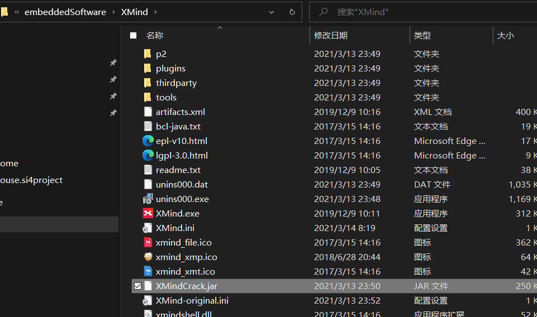Click the tools folder icon
Screen dimensions: 537x317
148,97
